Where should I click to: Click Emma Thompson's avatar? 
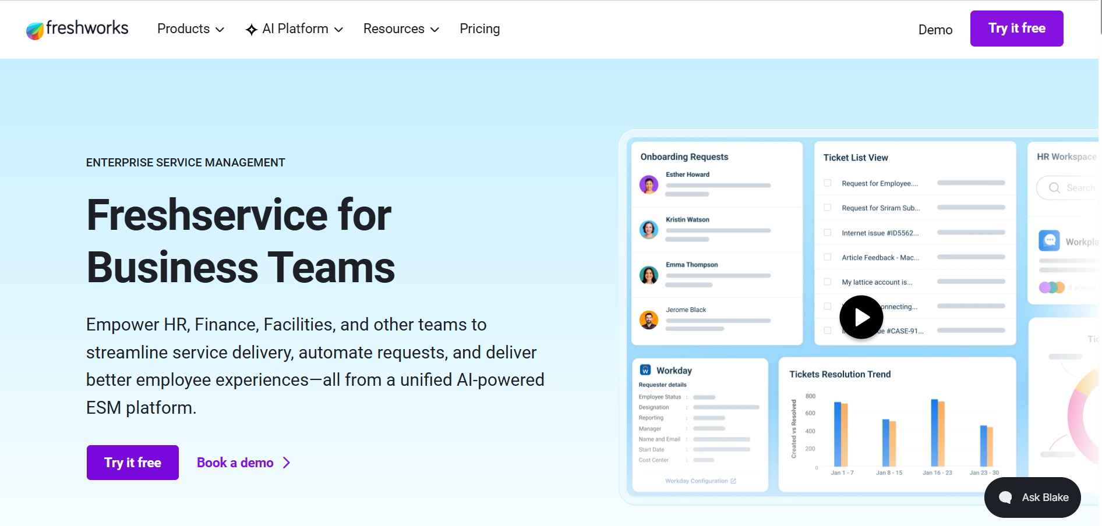(x=649, y=275)
